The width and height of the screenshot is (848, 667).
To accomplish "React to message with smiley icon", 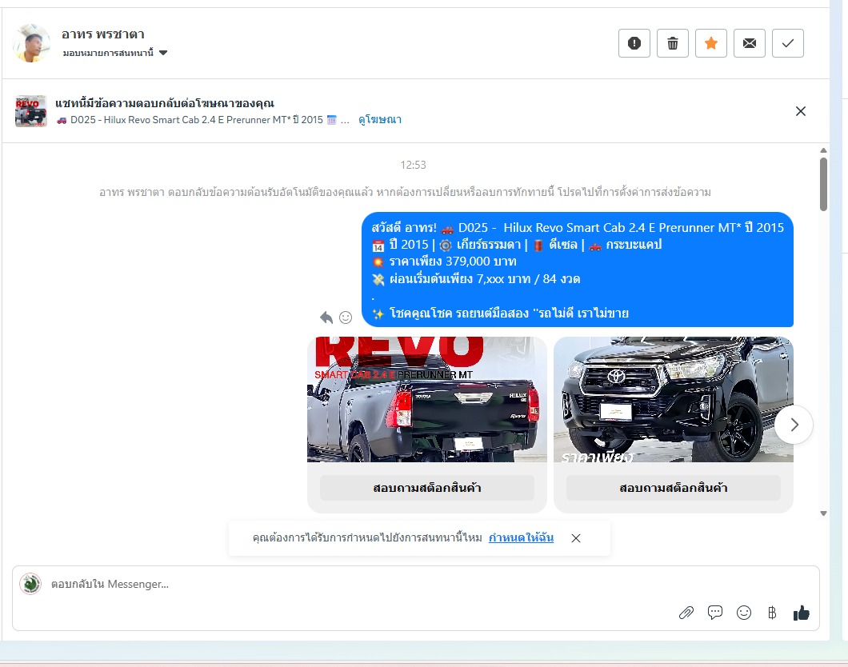I will [x=346, y=318].
